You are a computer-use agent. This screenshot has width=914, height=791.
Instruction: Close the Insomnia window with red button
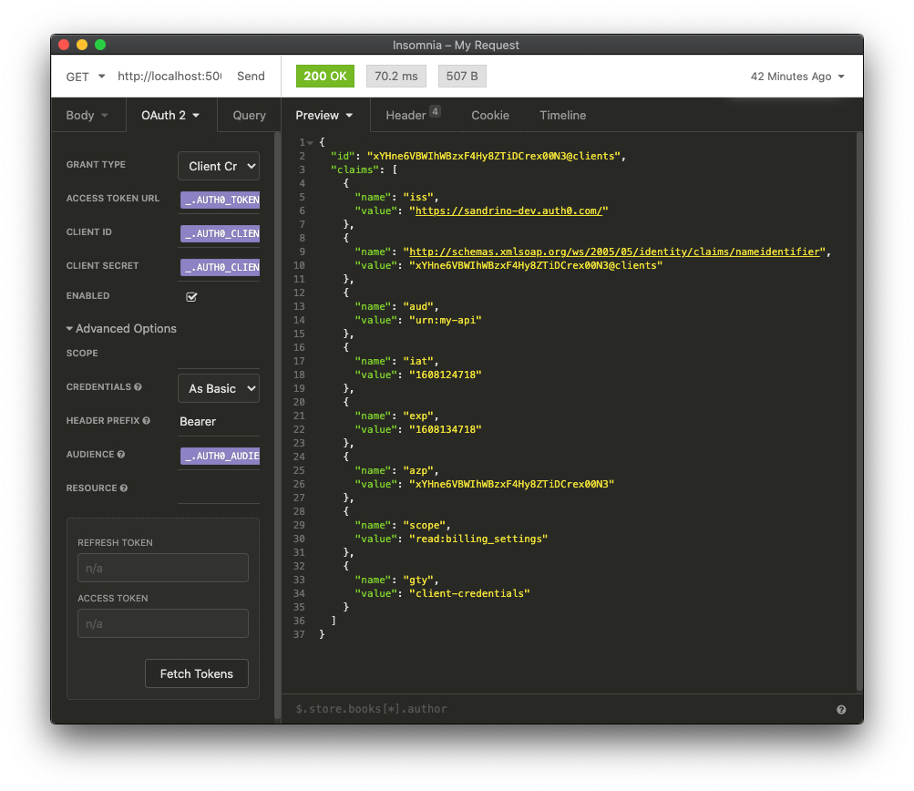64,45
